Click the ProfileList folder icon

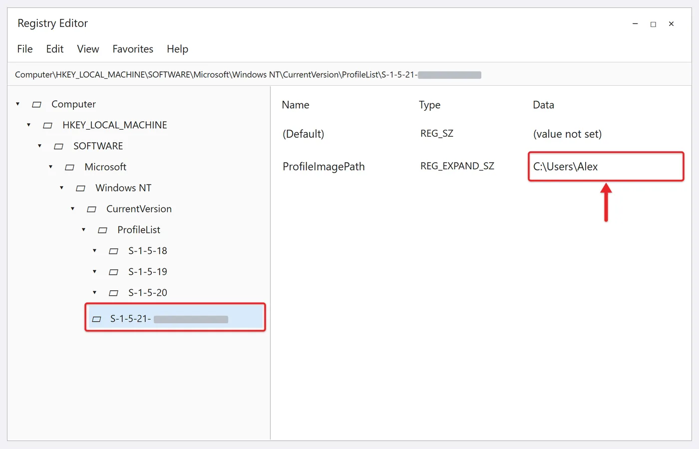point(102,230)
